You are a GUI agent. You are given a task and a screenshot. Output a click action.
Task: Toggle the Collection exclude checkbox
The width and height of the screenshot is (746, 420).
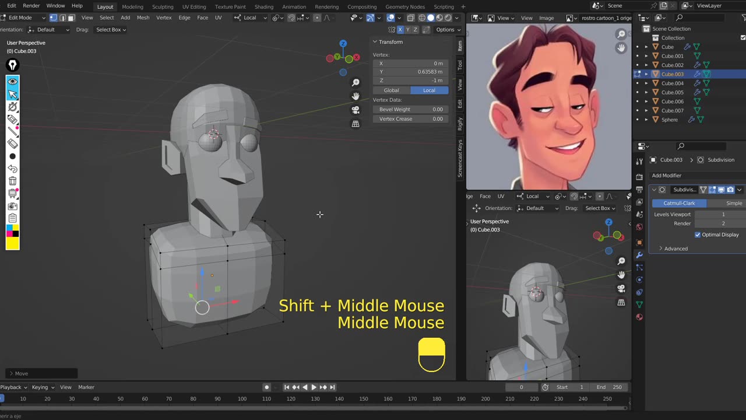click(x=743, y=38)
